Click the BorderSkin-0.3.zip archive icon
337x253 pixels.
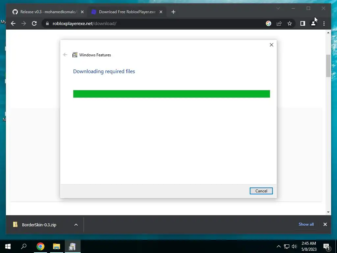tap(15, 224)
